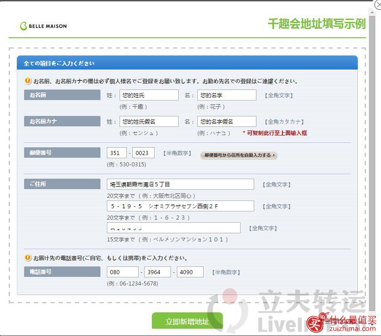Click the warning icon beside phone number notice
This screenshot has width=381, height=336.
tap(28, 257)
